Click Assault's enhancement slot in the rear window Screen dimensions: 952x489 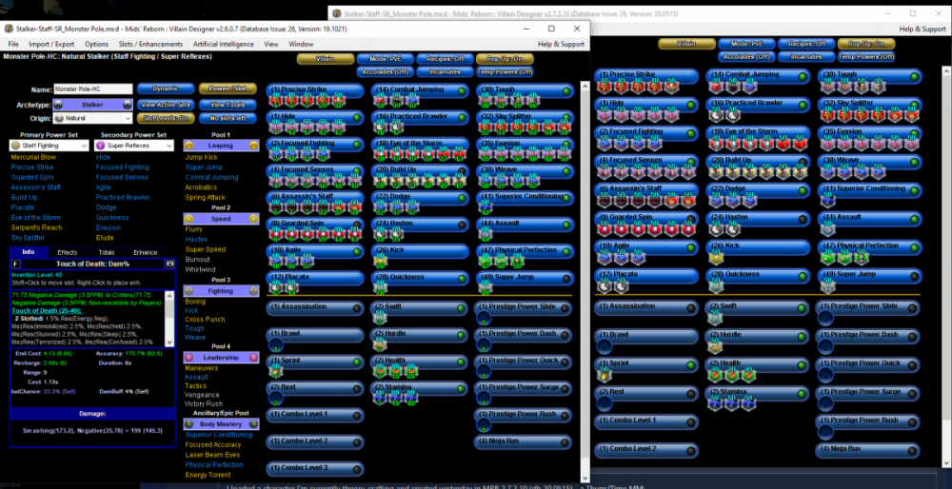[826, 229]
